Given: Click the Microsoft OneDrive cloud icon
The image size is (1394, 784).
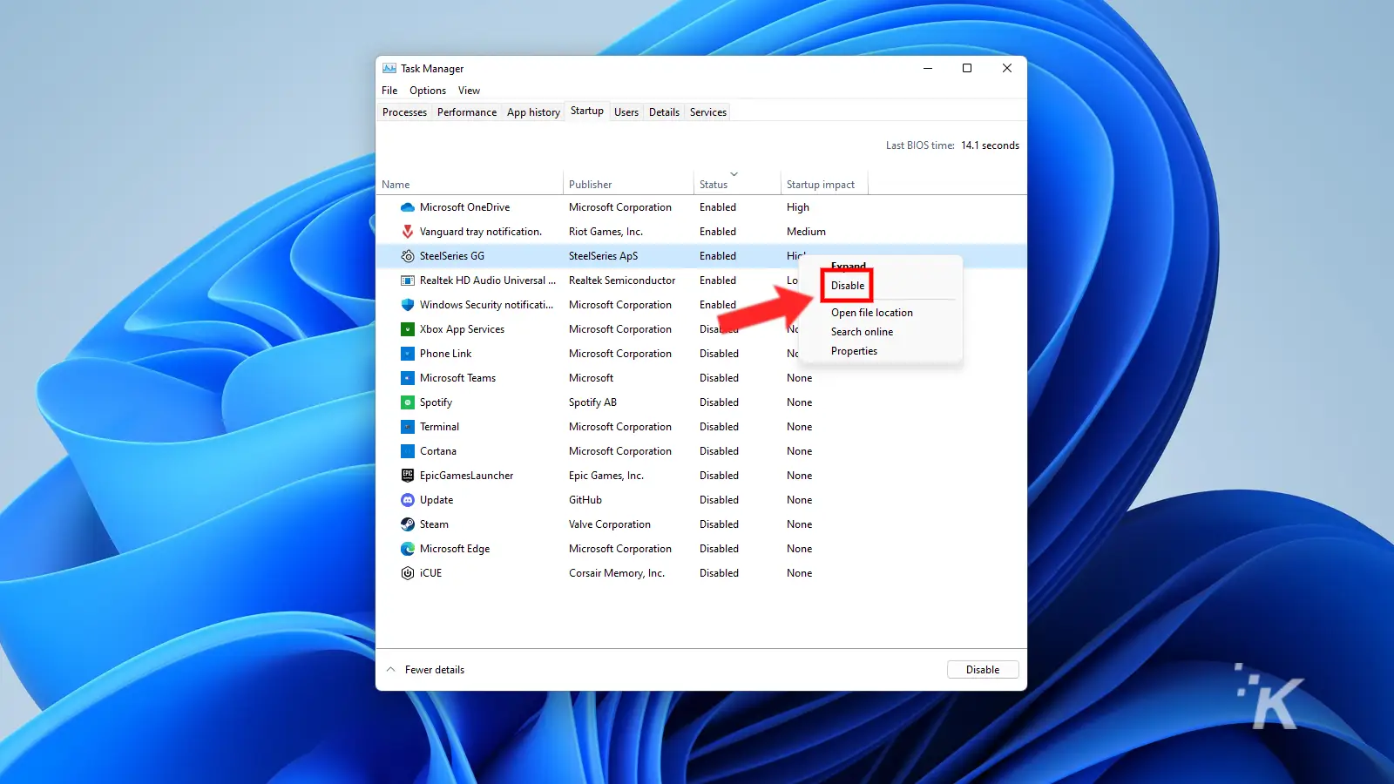Looking at the screenshot, I should 407,207.
